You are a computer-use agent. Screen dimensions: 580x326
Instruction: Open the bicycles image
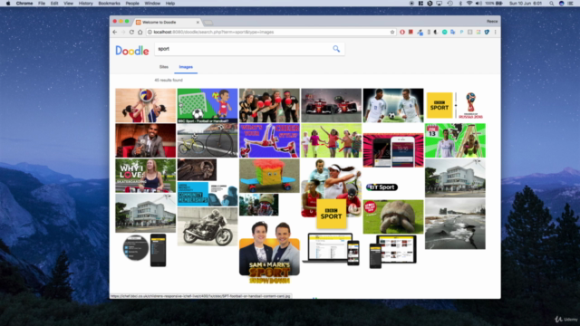(x=208, y=140)
